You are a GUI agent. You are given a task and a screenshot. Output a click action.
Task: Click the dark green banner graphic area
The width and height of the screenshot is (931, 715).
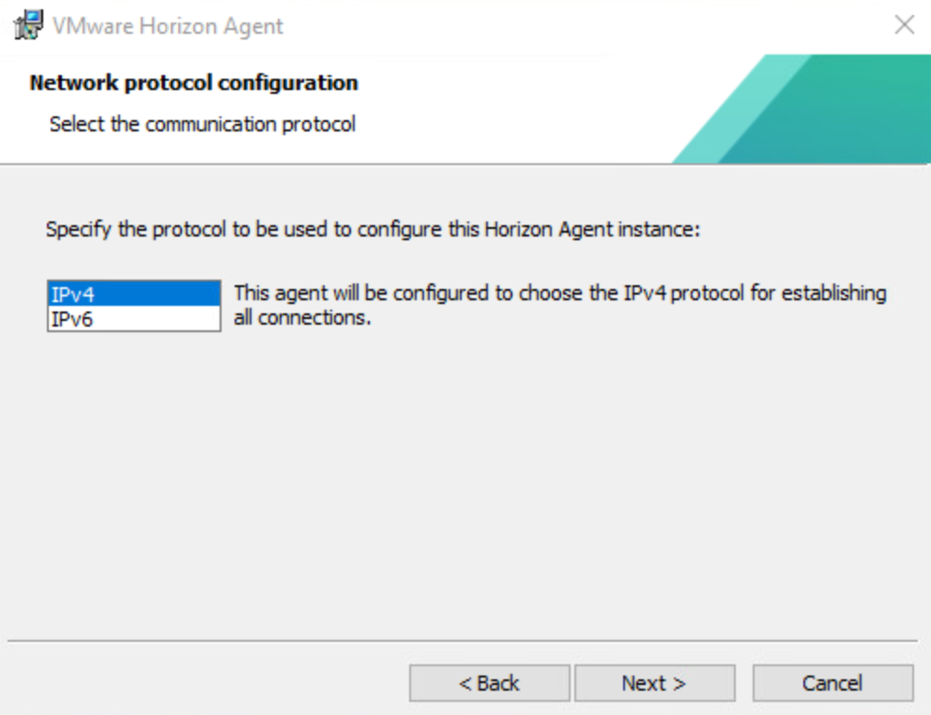(x=845, y=113)
